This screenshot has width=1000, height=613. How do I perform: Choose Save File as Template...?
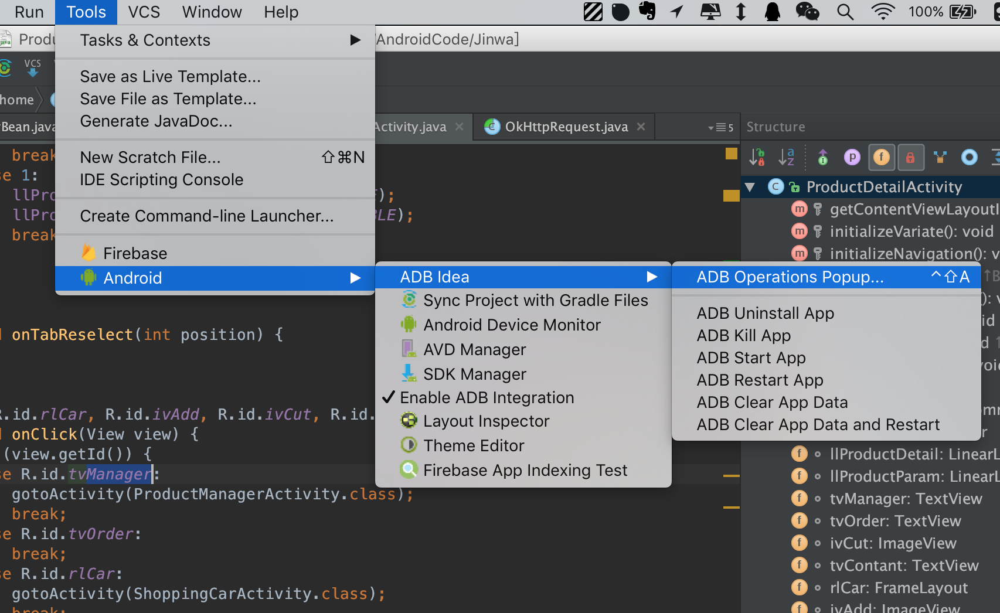tap(215, 98)
